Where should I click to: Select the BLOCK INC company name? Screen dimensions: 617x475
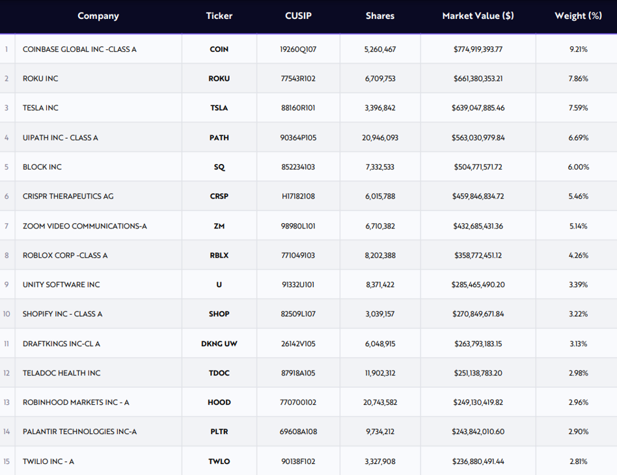pyautogui.click(x=42, y=167)
